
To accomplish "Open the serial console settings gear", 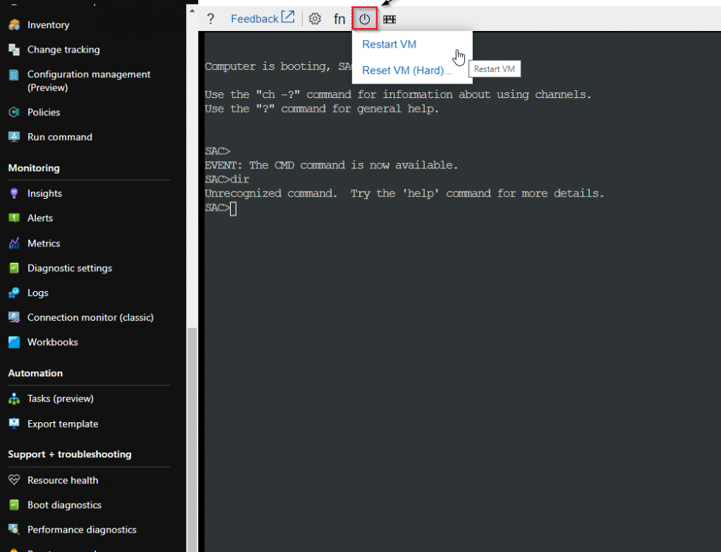I will (314, 19).
